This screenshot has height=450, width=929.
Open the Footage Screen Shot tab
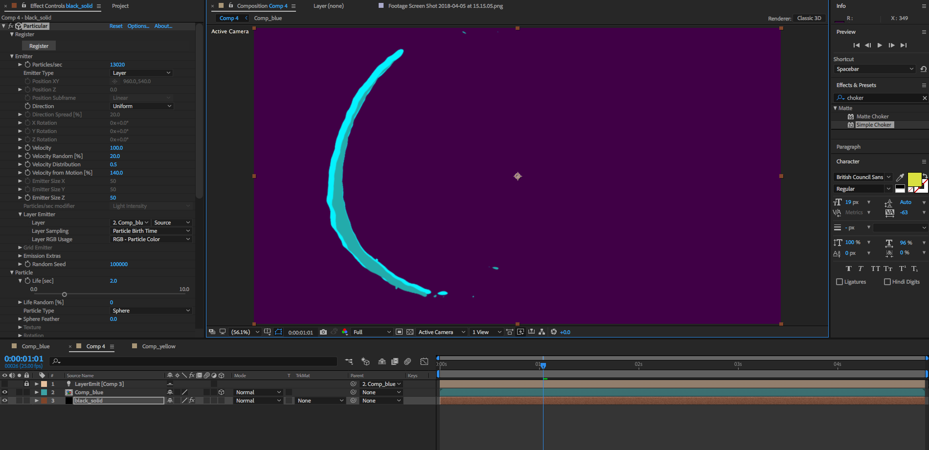coord(445,6)
